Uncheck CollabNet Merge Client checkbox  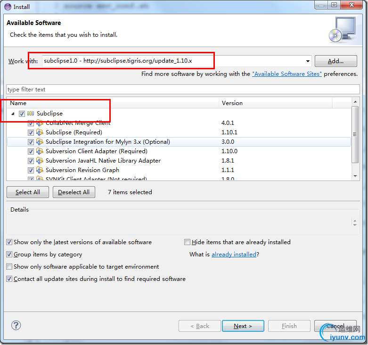click(31, 123)
